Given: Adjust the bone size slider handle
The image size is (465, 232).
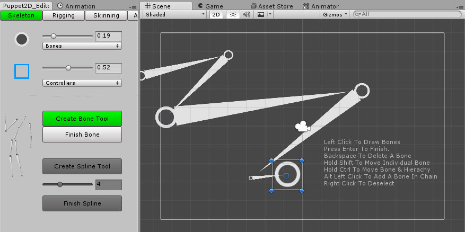Looking at the screenshot, I should pos(54,36).
